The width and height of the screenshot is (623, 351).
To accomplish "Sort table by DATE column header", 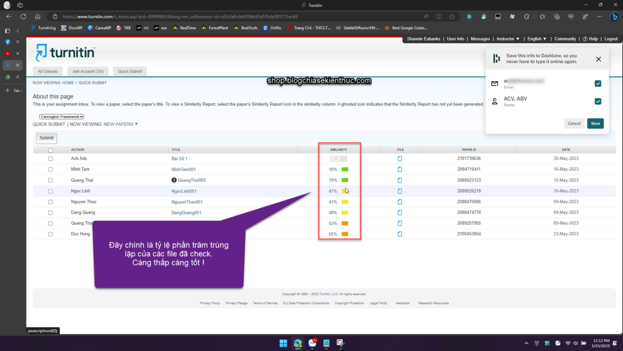I will tap(566, 150).
